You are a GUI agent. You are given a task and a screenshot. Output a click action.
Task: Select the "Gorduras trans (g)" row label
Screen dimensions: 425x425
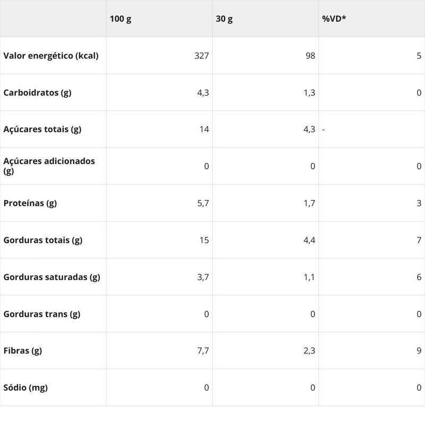coord(42,314)
